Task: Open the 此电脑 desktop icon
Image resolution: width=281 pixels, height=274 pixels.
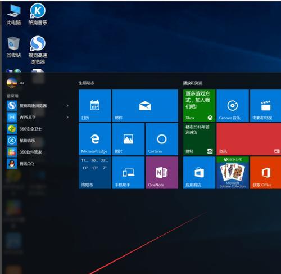Action: (x=13, y=15)
